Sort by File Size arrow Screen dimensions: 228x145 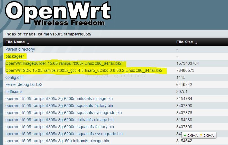pos(196,42)
